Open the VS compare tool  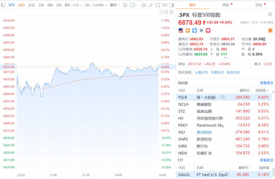165,5
